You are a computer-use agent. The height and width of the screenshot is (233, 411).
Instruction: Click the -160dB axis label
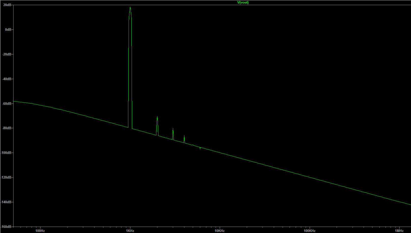6,227
